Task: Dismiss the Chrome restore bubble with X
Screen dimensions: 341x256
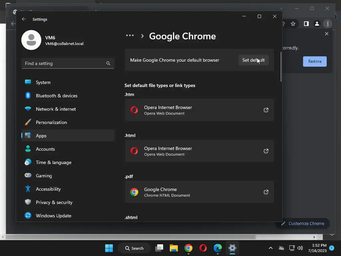Action: 326,34
